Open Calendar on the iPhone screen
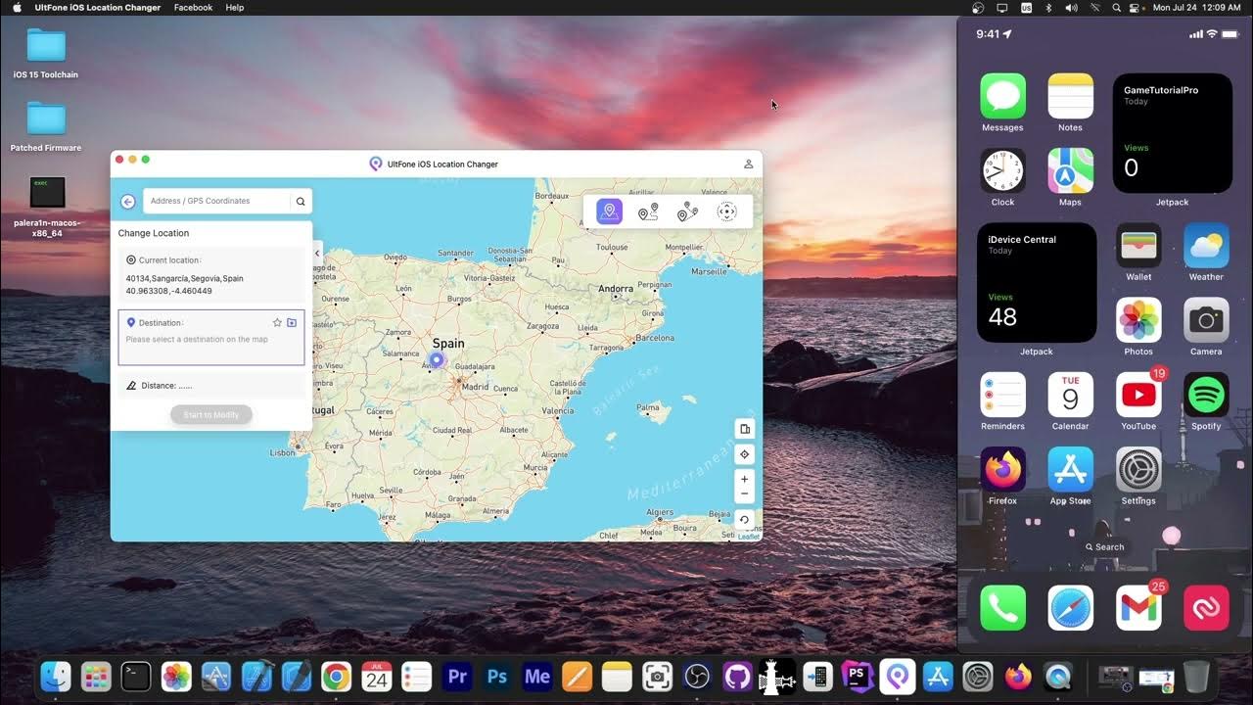 1070,395
